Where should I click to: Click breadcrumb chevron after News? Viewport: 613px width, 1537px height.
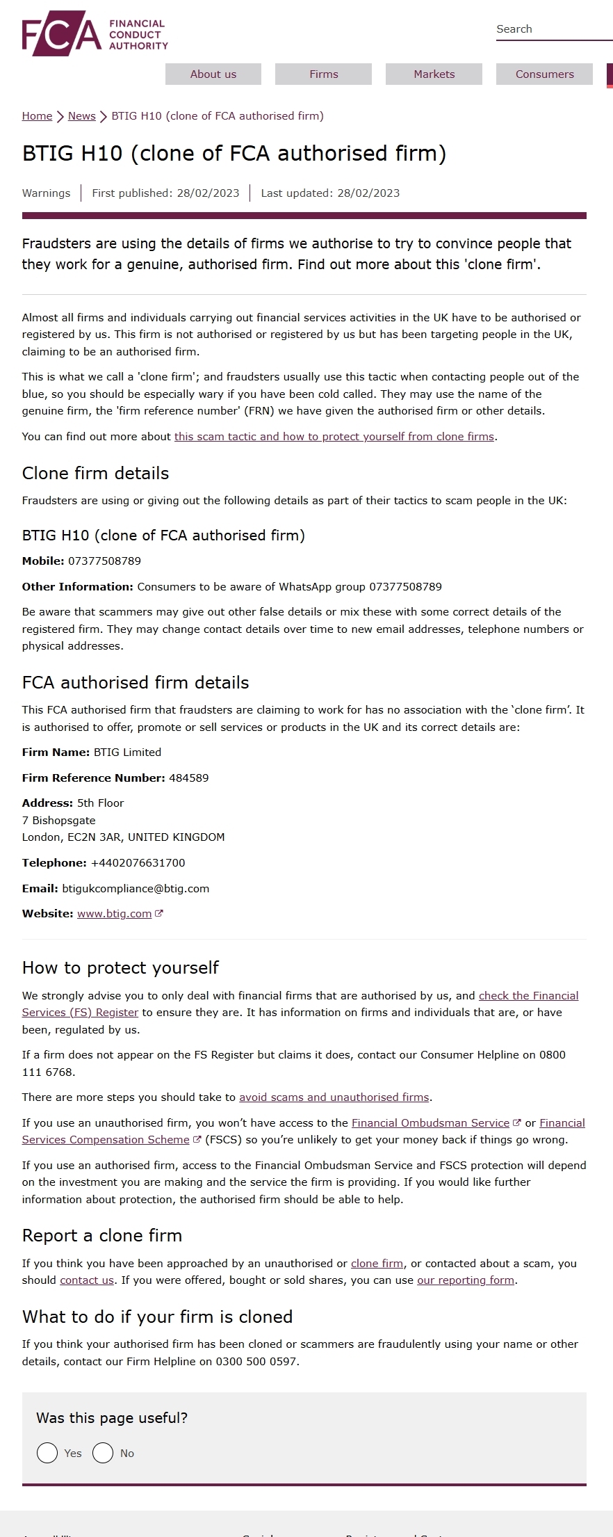coord(104,116)
